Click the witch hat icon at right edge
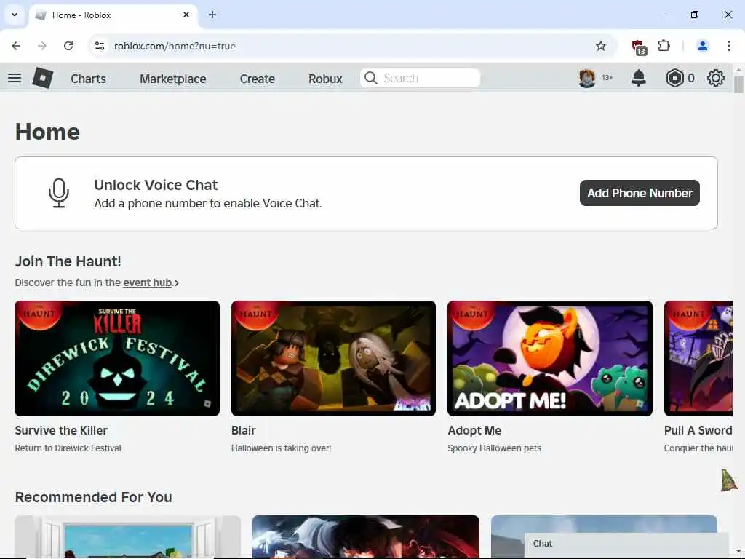The image size is (745, 559). (x=729, y=480)
